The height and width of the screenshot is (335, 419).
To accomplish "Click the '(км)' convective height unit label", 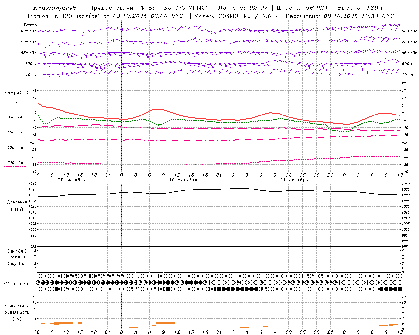I will pyautogui.click(x=17, y=319).
